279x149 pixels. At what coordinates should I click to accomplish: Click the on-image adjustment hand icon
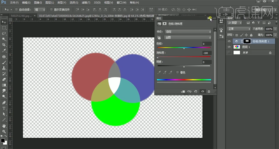[x=159, y=37]
